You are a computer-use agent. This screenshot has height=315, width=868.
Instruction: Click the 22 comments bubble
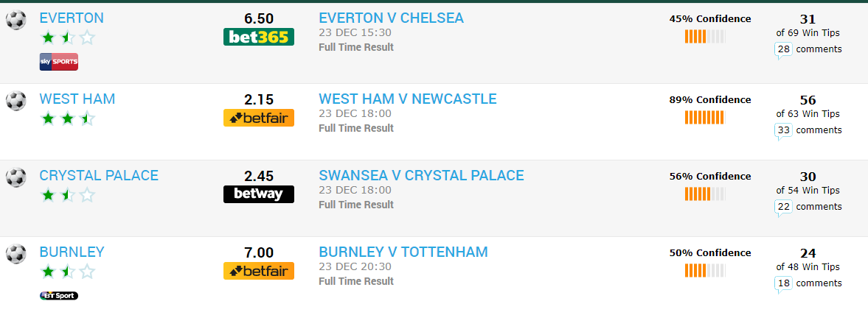click(783, 208)
